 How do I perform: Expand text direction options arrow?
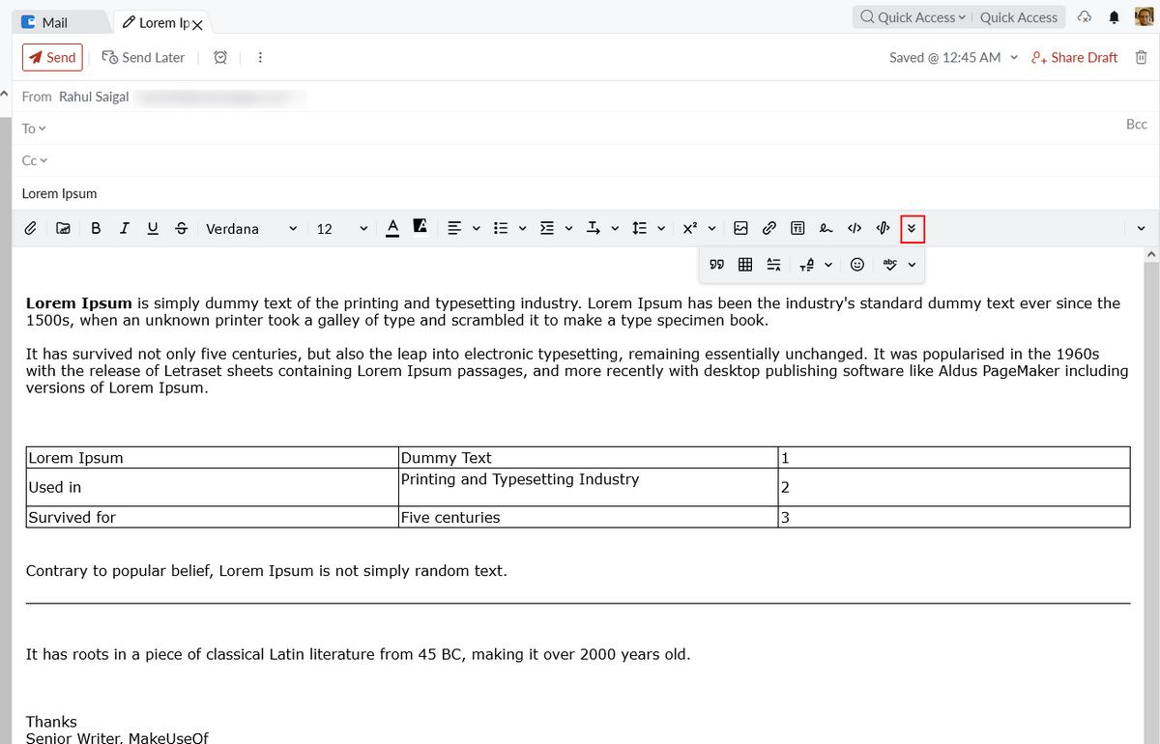pos(615,228)
